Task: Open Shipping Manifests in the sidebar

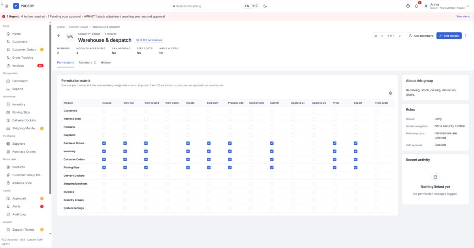Action: click(x=24, y=128)
